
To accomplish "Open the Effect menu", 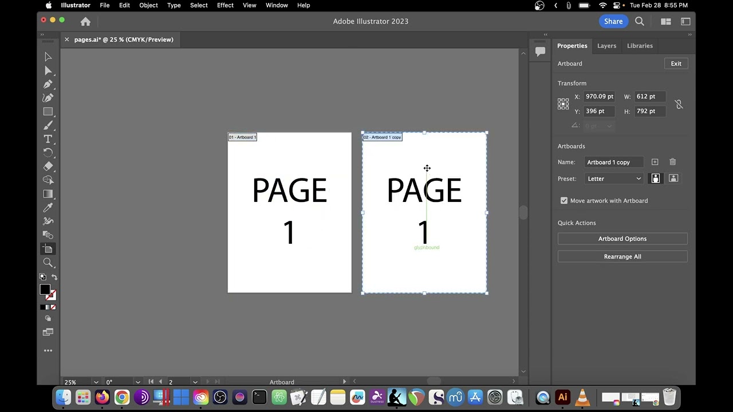I will click(x=225, y=5).
